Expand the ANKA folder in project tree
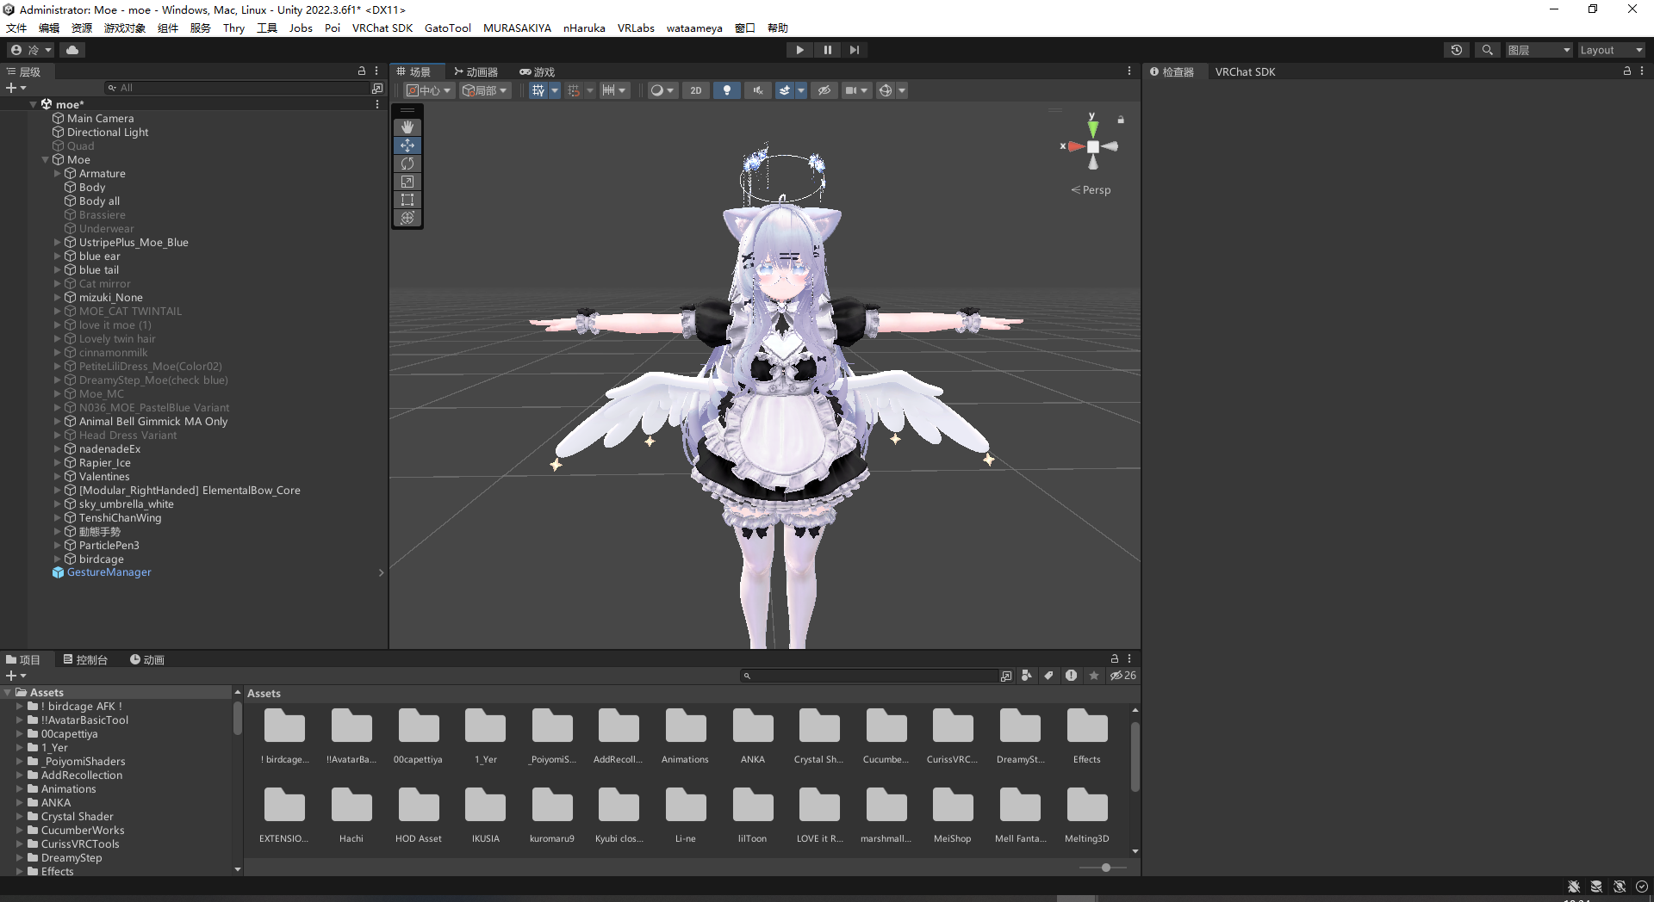 pos(20,803)
